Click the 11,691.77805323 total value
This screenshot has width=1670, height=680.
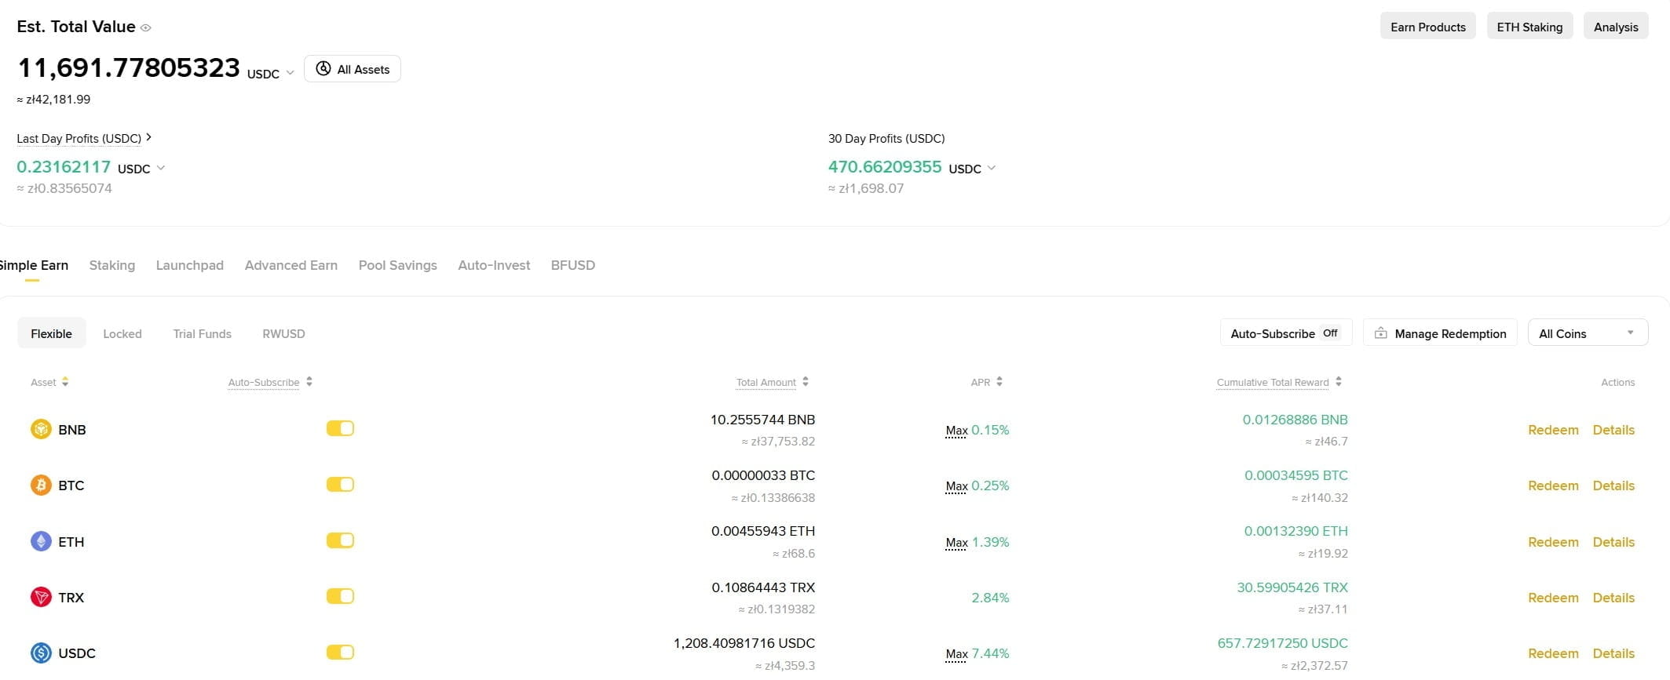tap(129, 68)
